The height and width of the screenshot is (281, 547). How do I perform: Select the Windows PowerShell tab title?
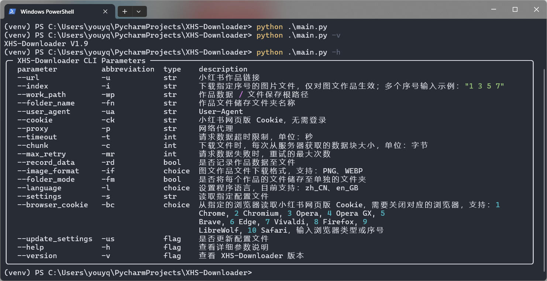[x=47, y=12]
